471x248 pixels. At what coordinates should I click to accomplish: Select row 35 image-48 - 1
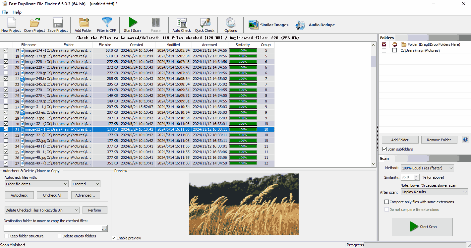137,152
